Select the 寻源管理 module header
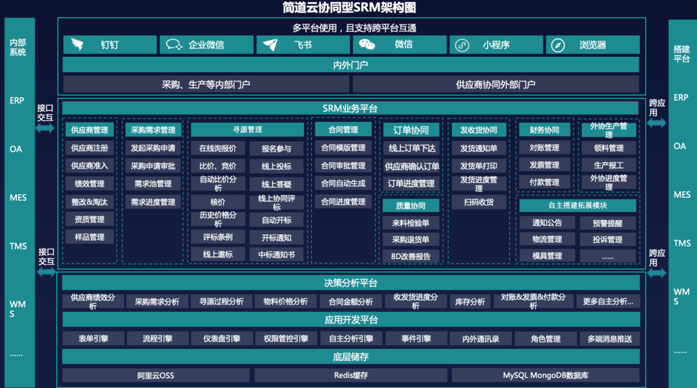The height and width of the screenshot is (388, 697). [x=247, y=130]
